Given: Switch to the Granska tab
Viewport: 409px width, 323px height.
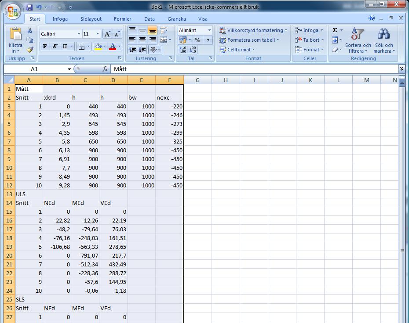Looking at the screenshot, I should point(177,19).
